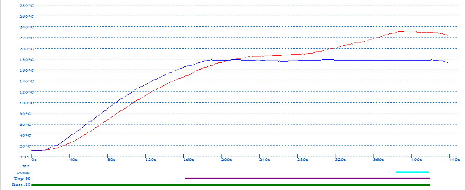Click the 200s tick on time axis
465x190 pixels.
[x=227, y=160]
